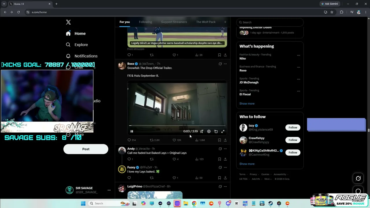Click the X logo in the sidebar
The width and height of the screenshot is (370, 208).
coord(68,22)
